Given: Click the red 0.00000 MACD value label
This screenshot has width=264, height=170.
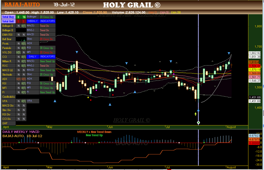Looking at the screenshot, I should 254,143.
